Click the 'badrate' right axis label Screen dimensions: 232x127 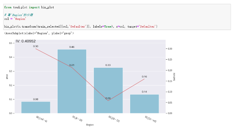click(x=174, y=77)
